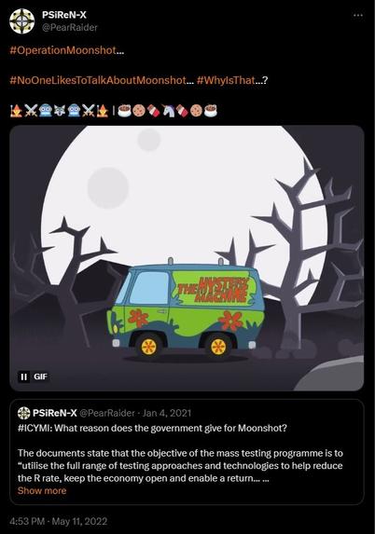Click PSiReN-X name in the quoted tweet
This screenshot has height=534, width=375.
55,413
